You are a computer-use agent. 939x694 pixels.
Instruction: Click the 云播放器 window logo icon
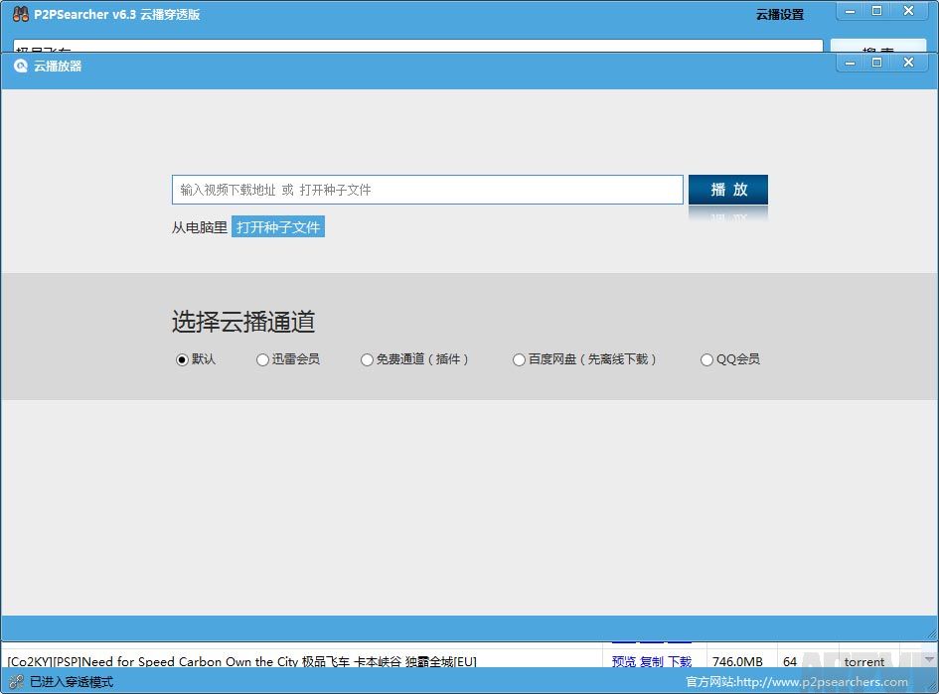[20, 66]
